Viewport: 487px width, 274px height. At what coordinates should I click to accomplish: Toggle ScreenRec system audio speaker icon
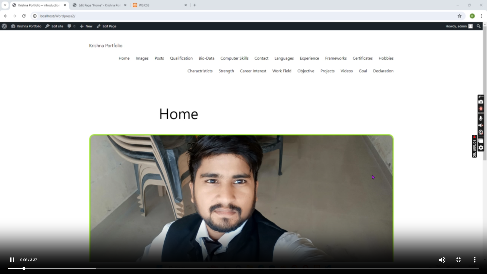tap(481, 125)
